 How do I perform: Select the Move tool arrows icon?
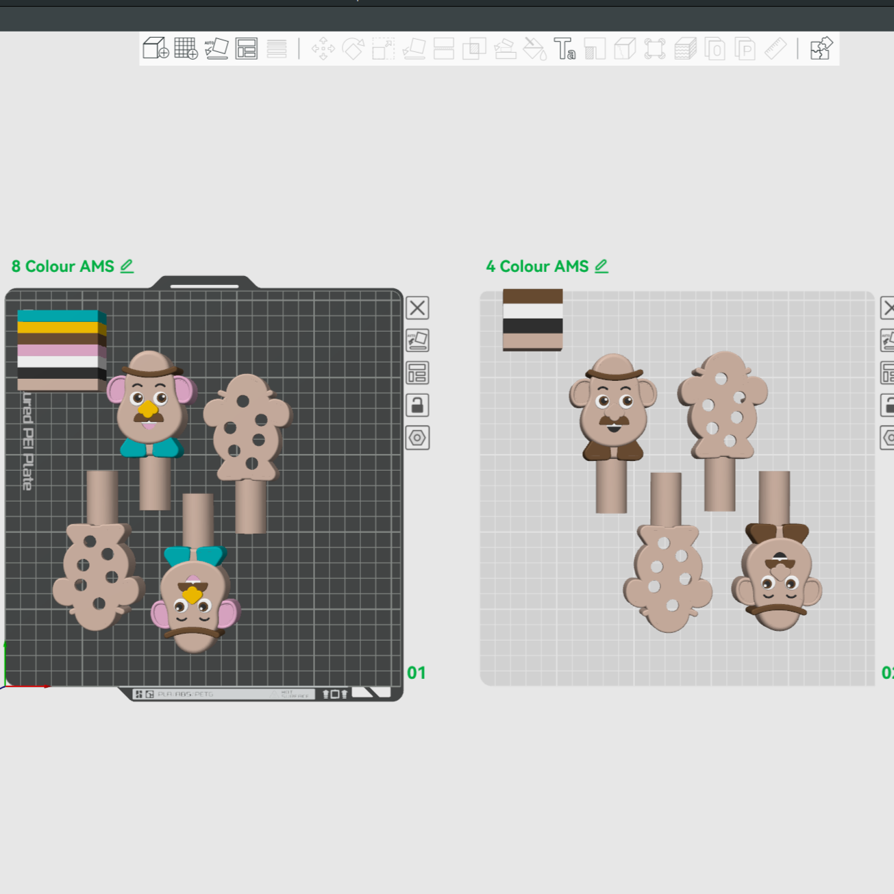[323, 49]
